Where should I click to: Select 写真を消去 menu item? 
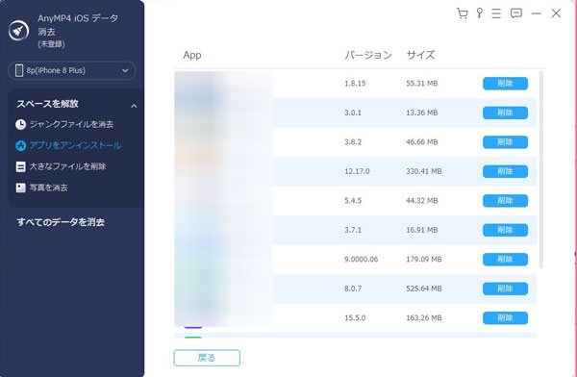[49, 188]
